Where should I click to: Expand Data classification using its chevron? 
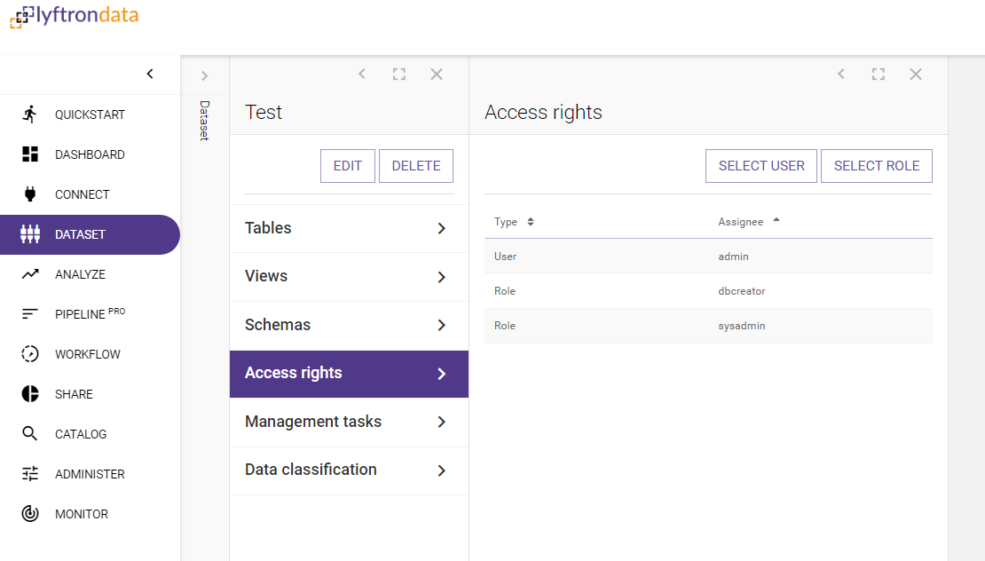click(x=442, y=470)
